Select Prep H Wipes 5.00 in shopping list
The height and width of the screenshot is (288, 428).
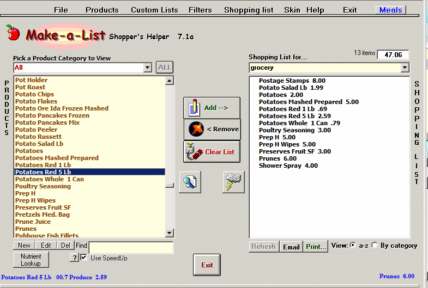287,144
